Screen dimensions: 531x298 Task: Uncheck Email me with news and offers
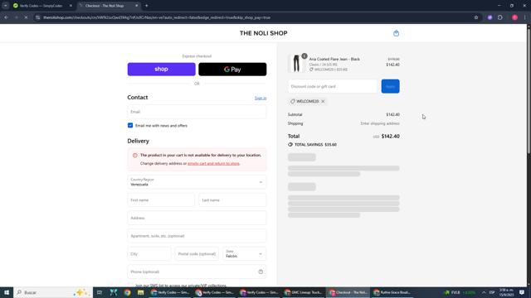130,125
